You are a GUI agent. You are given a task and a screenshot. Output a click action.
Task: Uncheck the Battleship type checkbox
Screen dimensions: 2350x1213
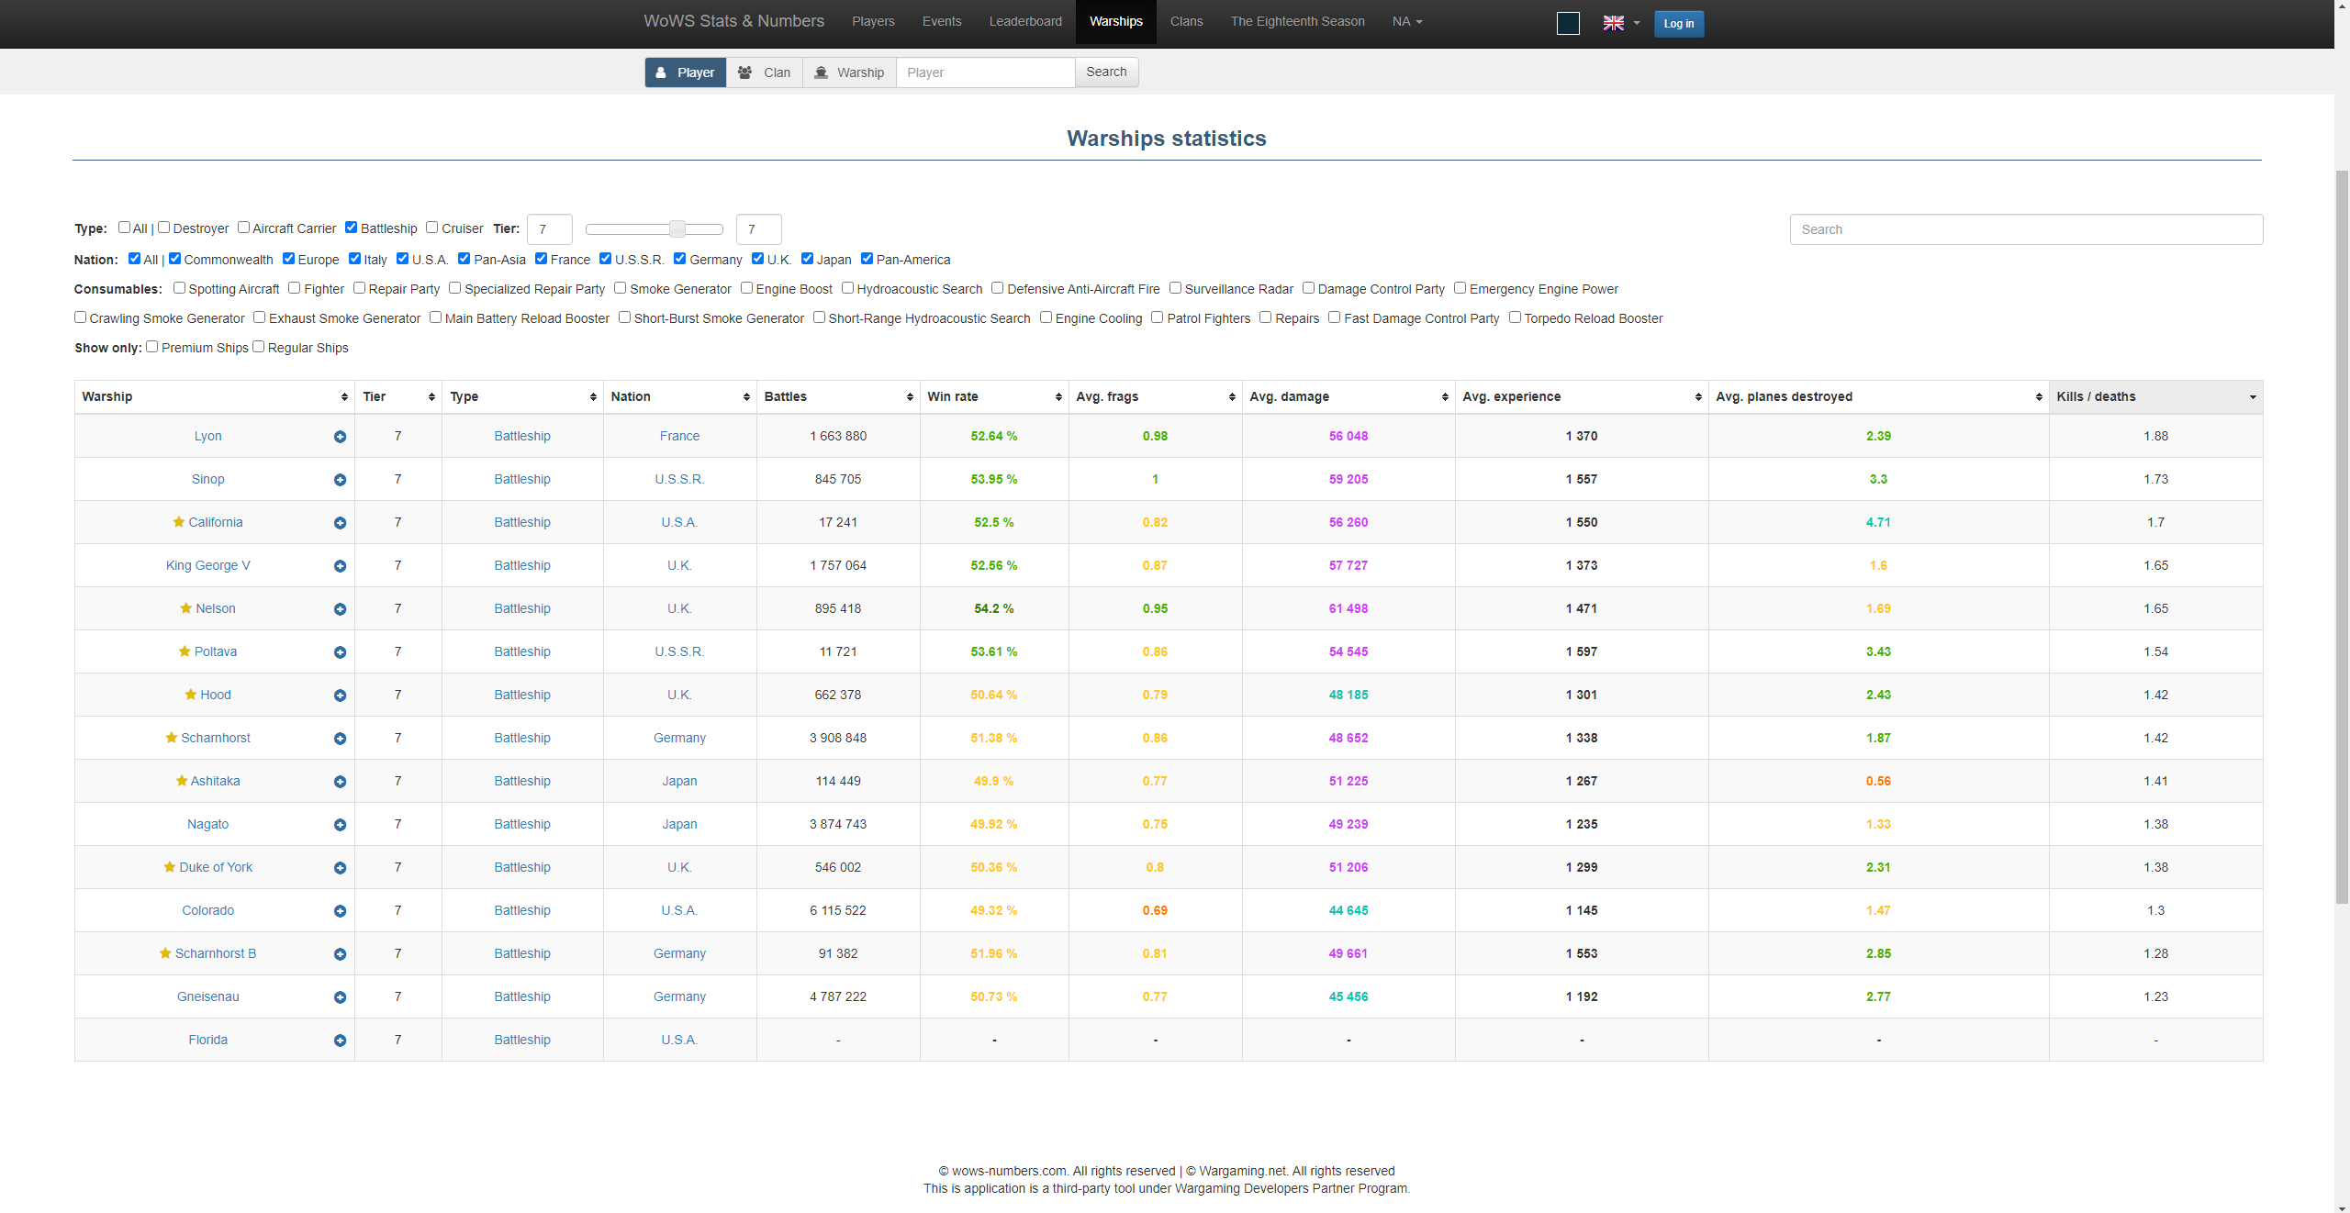pos(351,228)
